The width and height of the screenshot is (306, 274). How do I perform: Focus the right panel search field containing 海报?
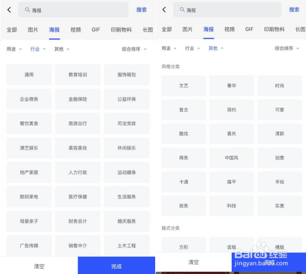pyautogui.click(x=227, y=9)
